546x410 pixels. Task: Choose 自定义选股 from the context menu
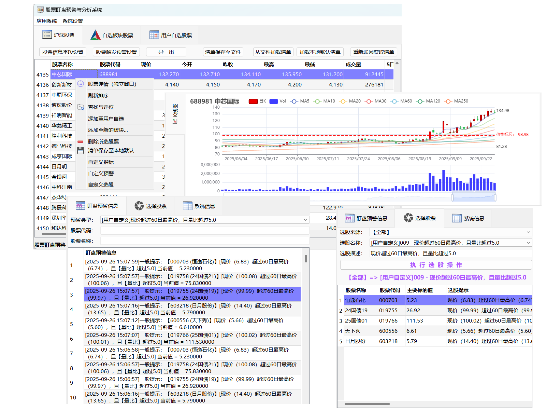[x=101, y=185]
